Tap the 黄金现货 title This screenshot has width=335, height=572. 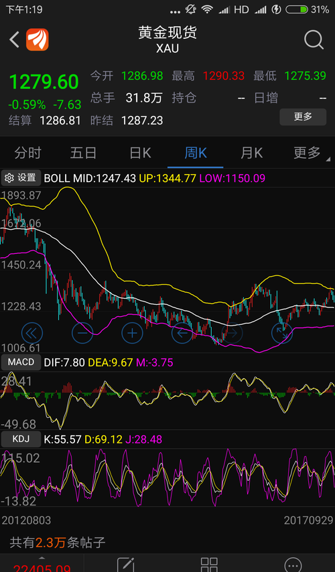167,33
